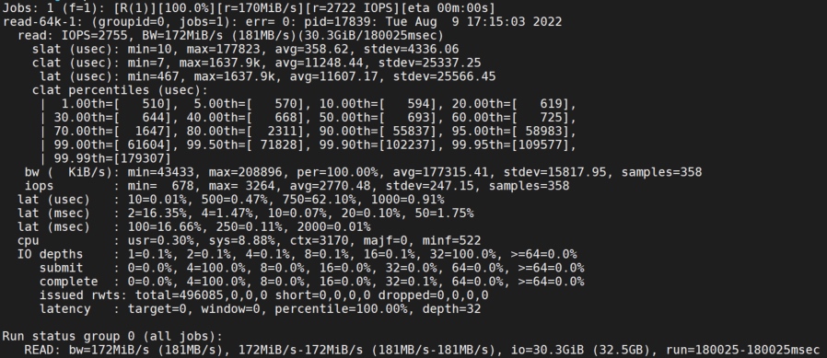Click the Run status group 0 line
Screen dimensions: 827x358
point(113,337)
